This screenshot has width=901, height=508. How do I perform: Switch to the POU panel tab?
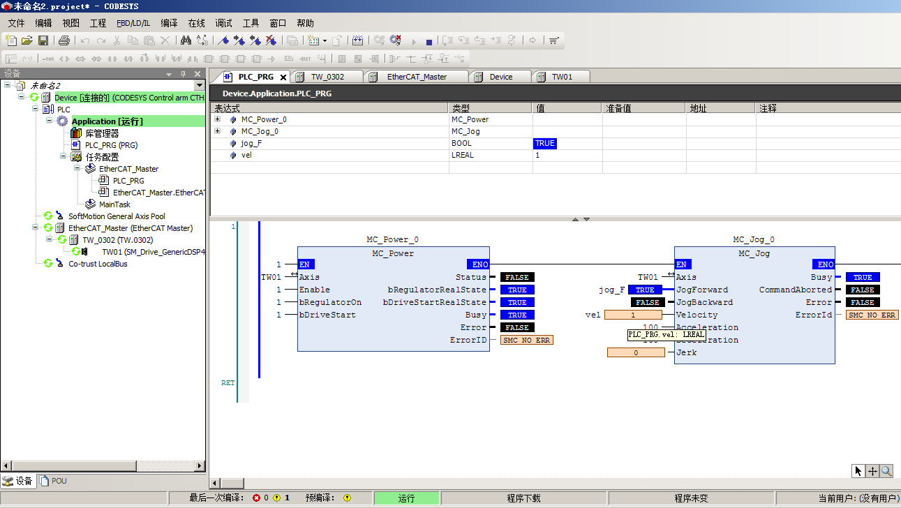[54, 481]
